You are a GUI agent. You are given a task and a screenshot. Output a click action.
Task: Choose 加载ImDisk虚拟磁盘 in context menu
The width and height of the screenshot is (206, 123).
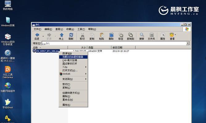(x=73, y=57)
